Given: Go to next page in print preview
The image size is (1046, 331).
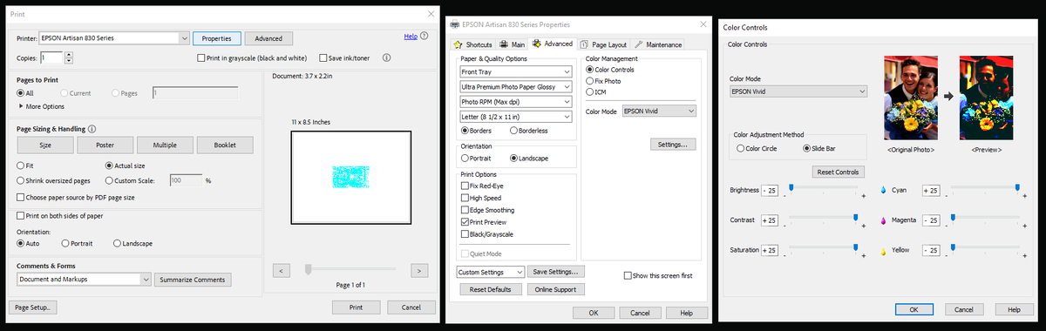Looking at the screenshot, I should tap(419, 271).
